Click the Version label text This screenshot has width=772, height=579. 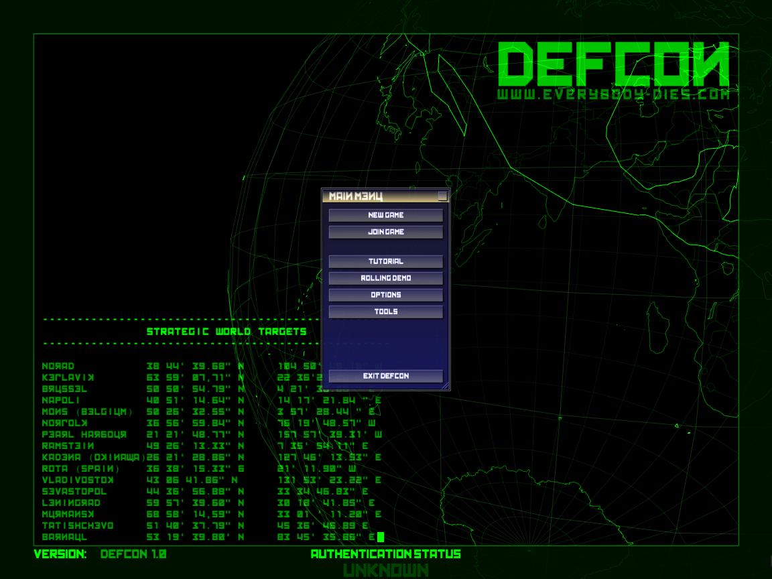60,554
